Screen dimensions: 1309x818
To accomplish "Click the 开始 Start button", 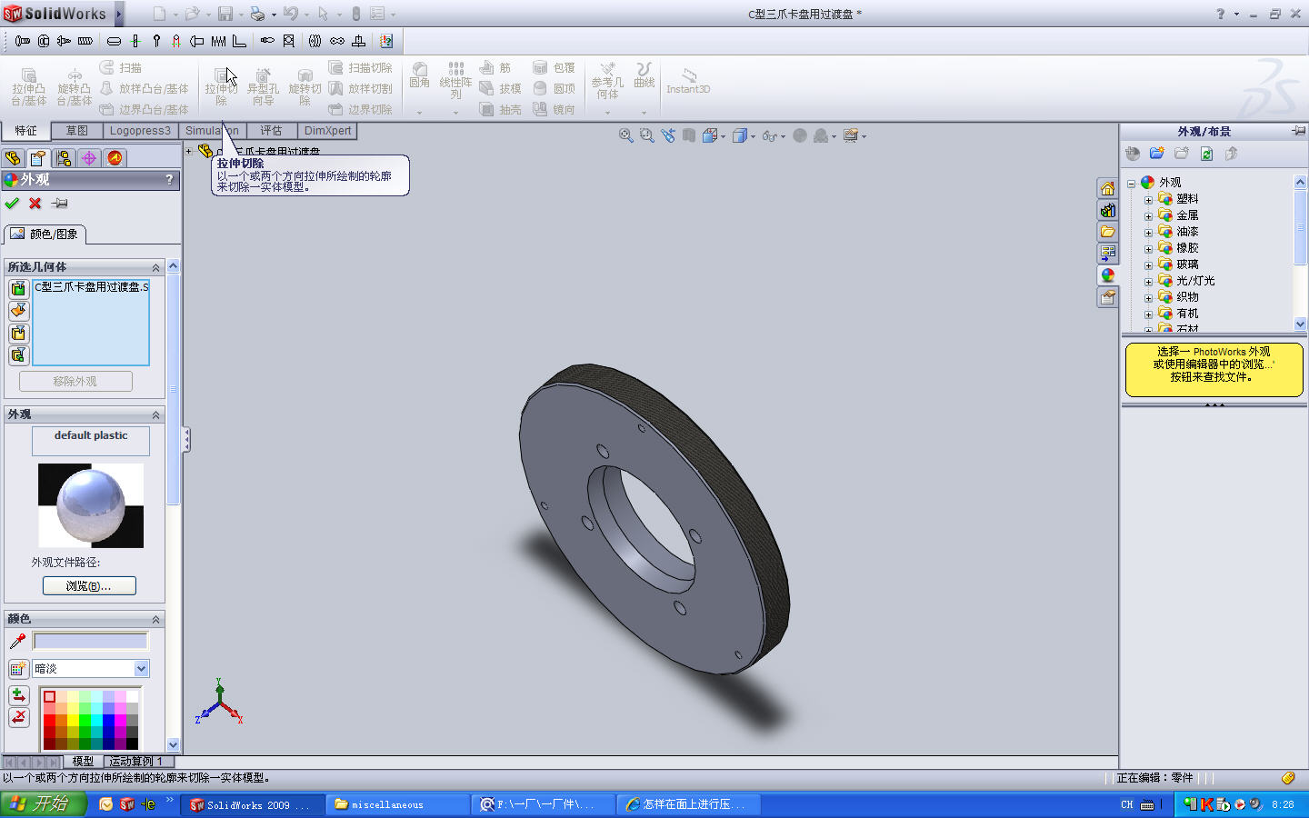I will tap(44, 804).
